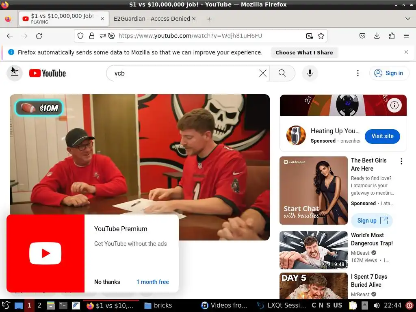416x312 pixels.
Task: Open the Extensions puzzle icon
Action: pos(392,36)
